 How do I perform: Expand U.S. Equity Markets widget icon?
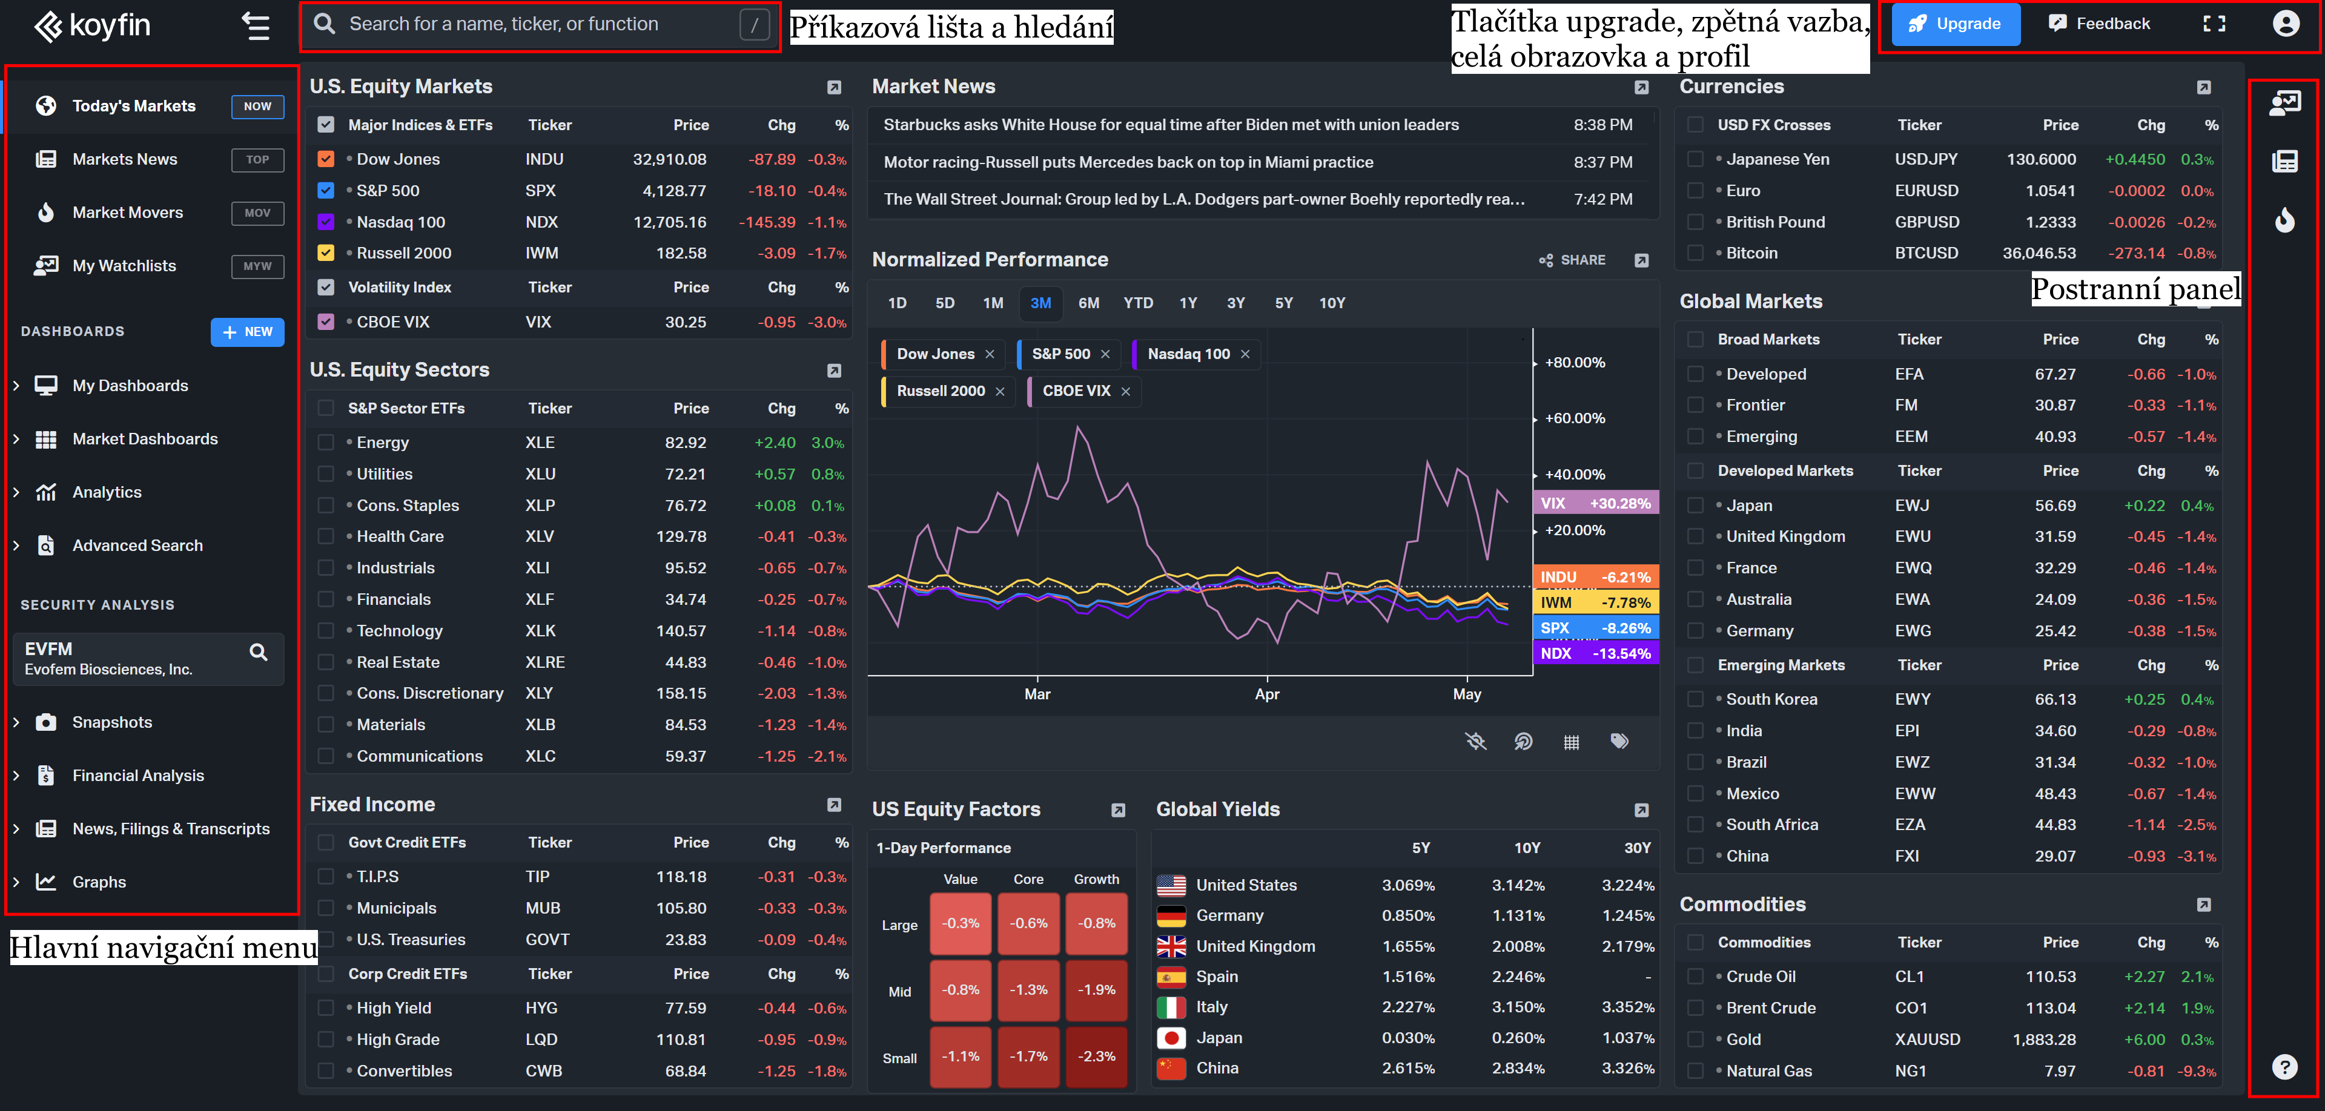tap(834, 88)
